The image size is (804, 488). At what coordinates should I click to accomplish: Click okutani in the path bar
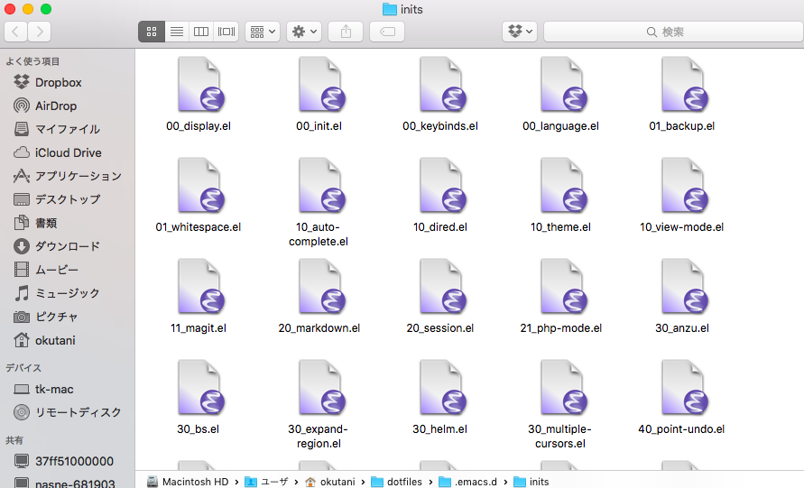point(329,482)
